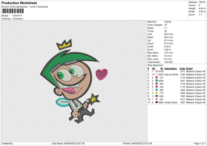
Task: Click the 'Brand' column header
Action: (x=189, y=69)
